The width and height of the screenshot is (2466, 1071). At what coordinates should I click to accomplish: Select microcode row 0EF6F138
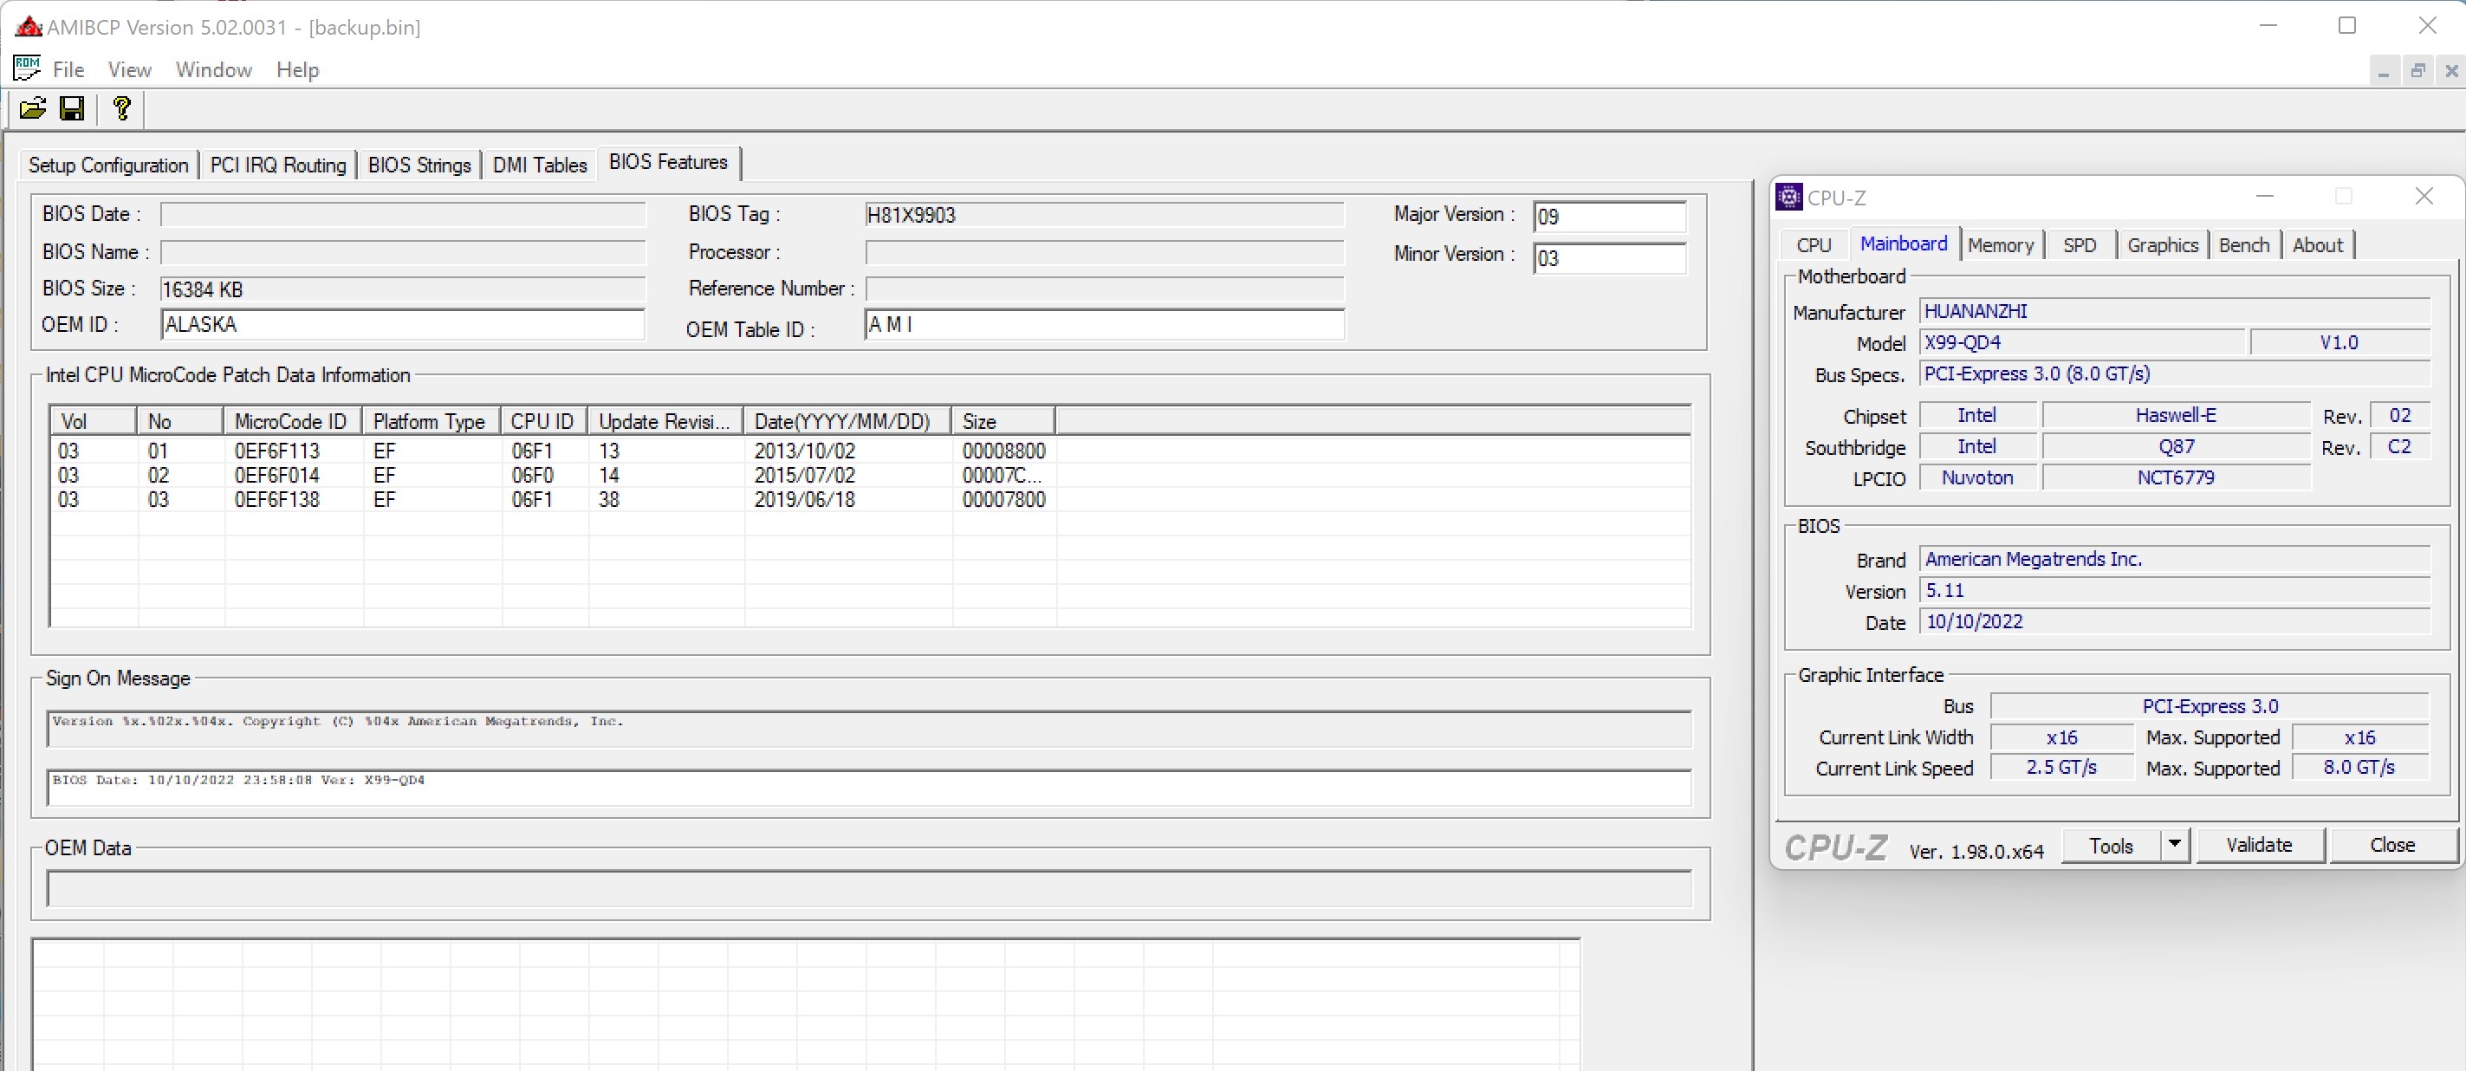pyautogui.click(x=276, y=500)
